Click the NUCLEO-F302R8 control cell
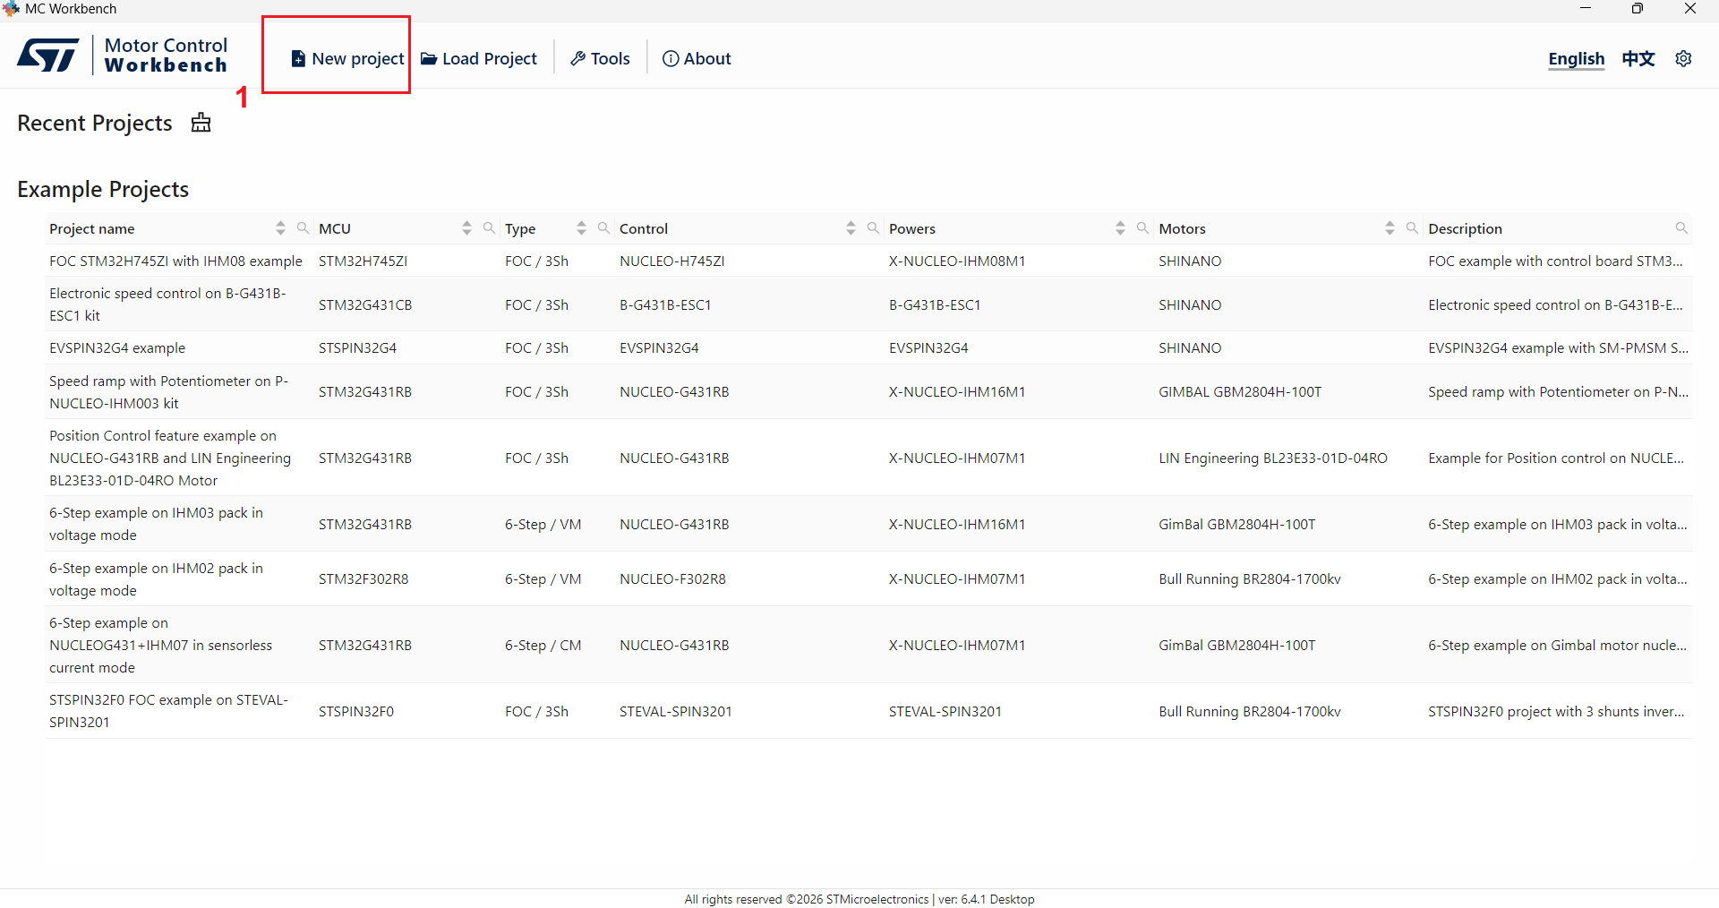The width and height of the screenshot is (1719, 908). (672, 579)
